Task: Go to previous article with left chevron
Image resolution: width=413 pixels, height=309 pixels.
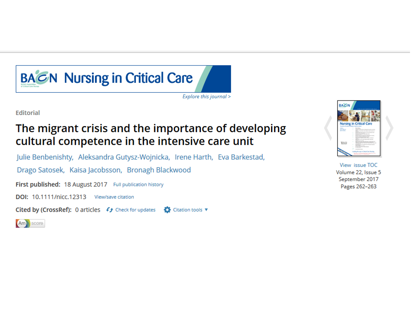Action: [x=328, y=128]
